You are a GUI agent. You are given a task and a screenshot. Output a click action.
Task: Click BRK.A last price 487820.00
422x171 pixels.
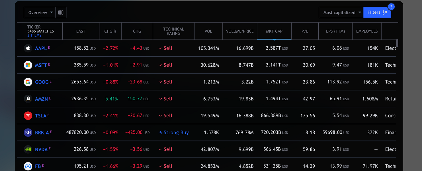click(77, 133)
